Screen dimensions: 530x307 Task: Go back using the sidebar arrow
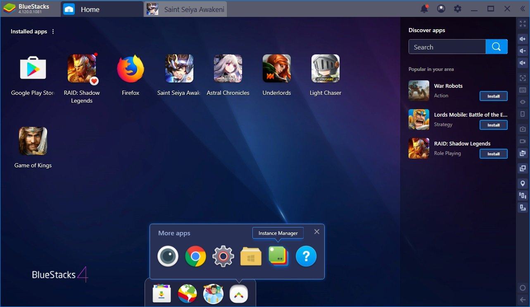pos(523,300)
